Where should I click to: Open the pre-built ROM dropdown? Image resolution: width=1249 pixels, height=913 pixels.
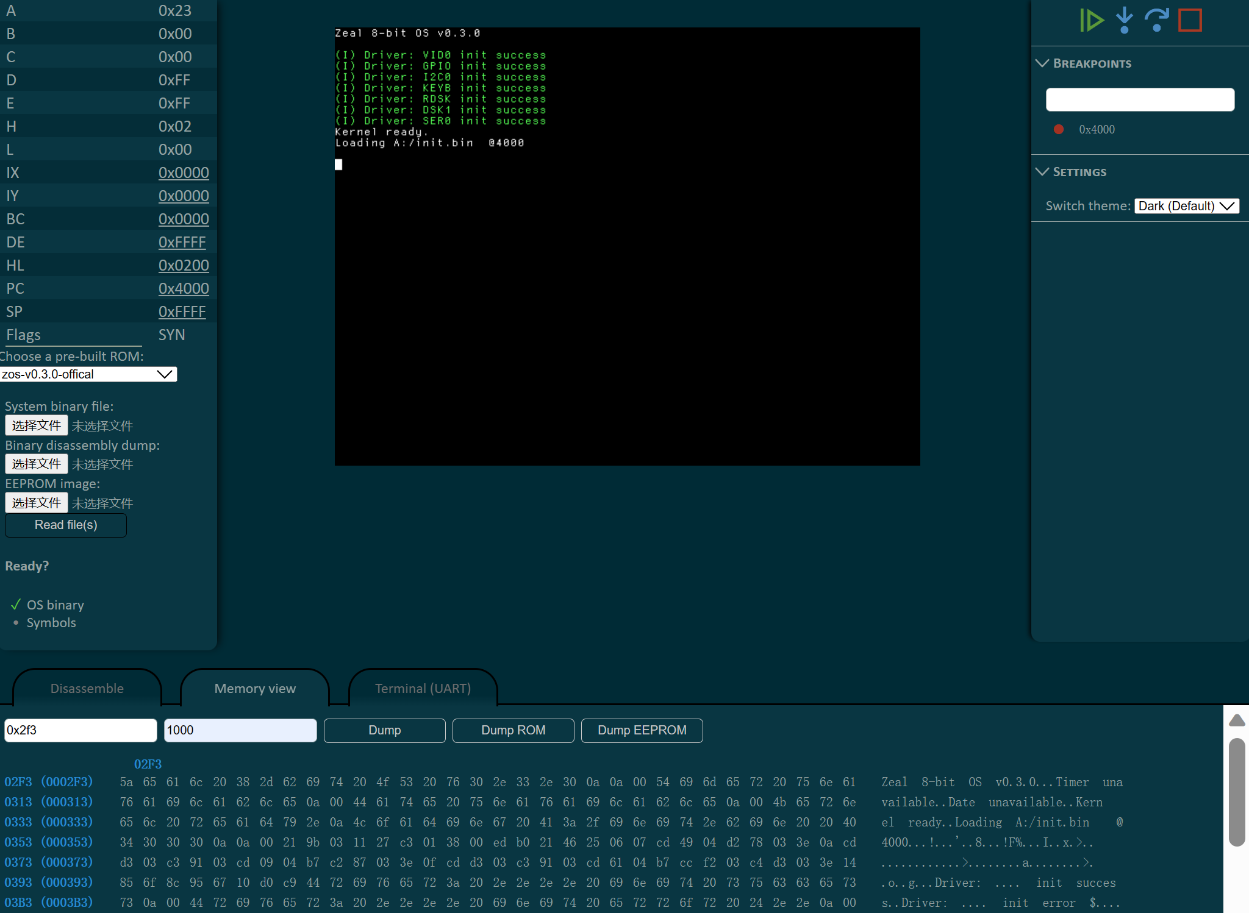click(x=88, y=374)
